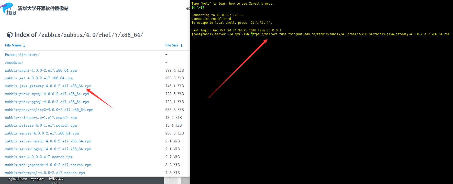Click the Xshell help prompt line
The width and height of the screenshot is (453, 184).
pos(233,4)
